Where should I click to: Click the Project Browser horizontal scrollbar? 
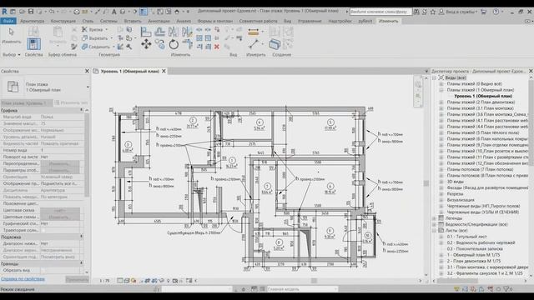click(457, 281)
